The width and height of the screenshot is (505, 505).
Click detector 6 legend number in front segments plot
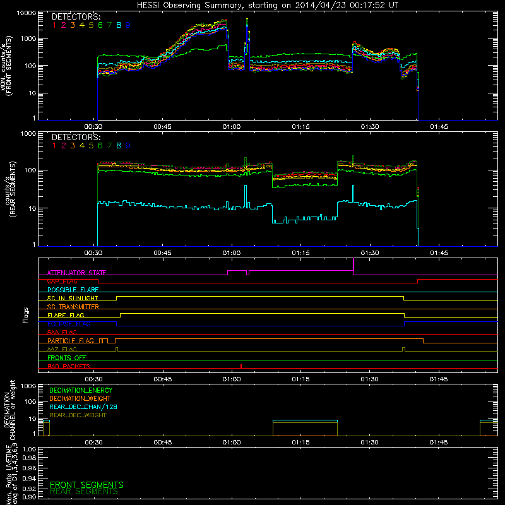click(100, 25)
